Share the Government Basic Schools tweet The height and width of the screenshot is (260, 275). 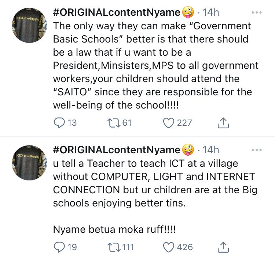223,123
